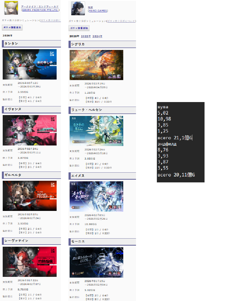This screenshot has height=301, width=243.
Task: Open the イヴォンヌ banner image
Action: pos(30,130)
